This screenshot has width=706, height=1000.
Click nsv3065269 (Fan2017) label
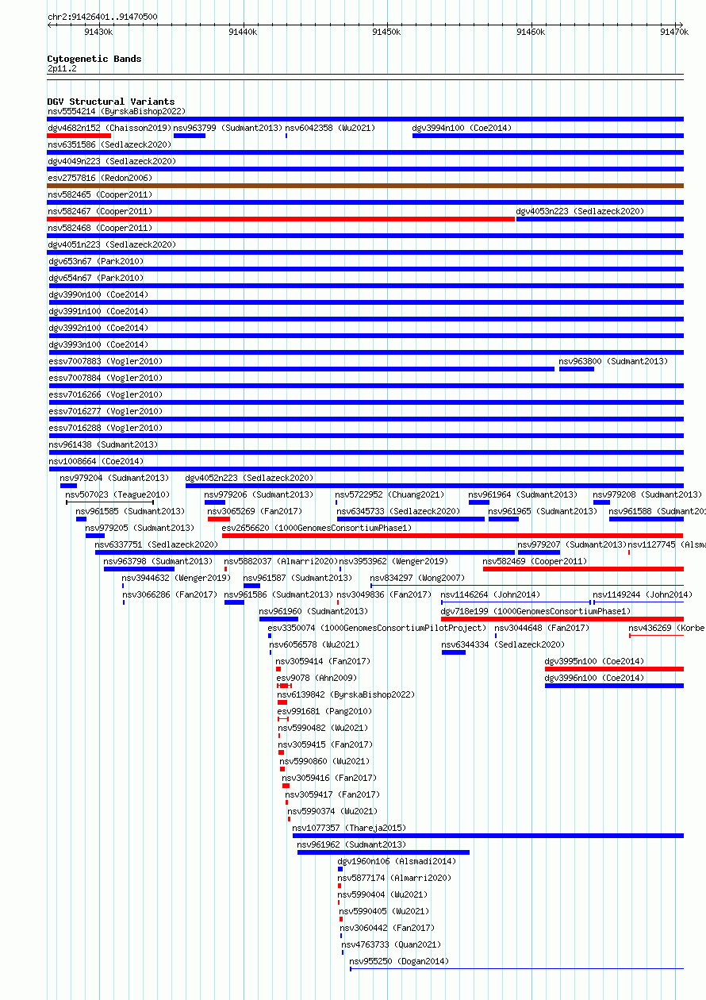pos(255,511)
